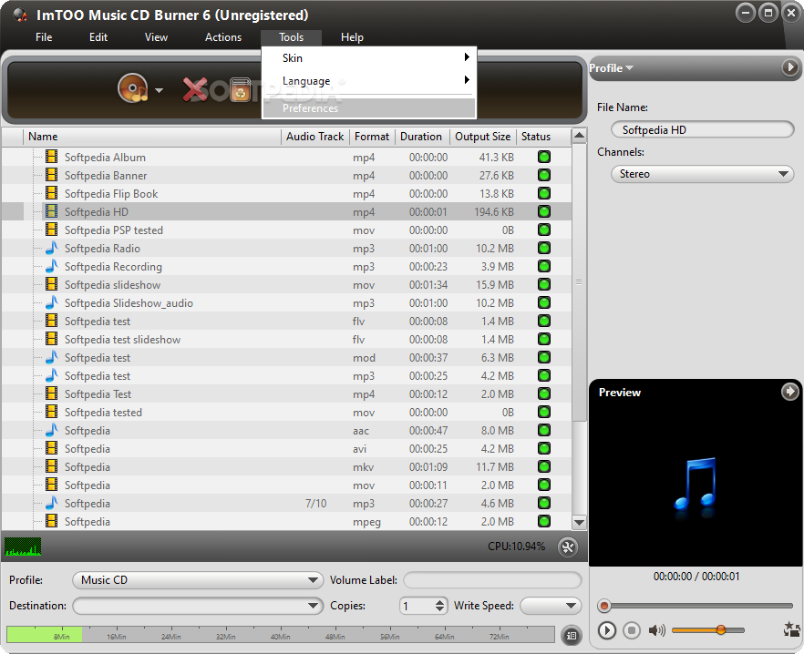The image size is (804, 654).
Task: Click the film icon of Softpedia Flip Book
Action: click(51, 193)
